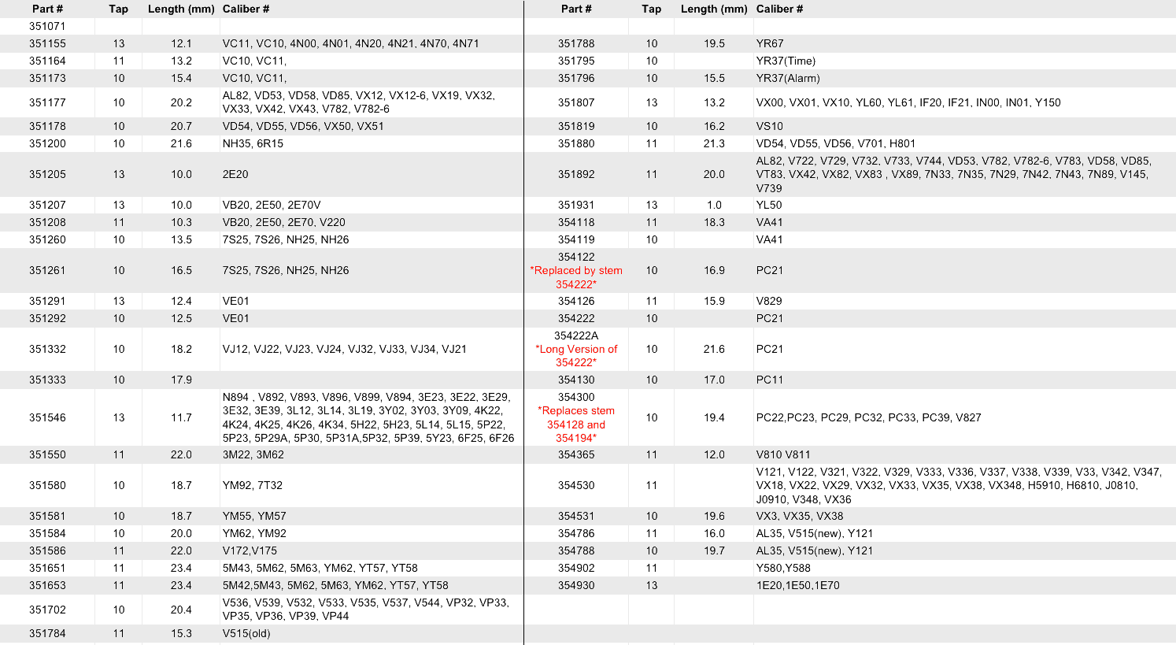1176x645 pixels.
Task: Select the caliber cell reading 3M22, 3M62
Action: pyautogui.click(x=253, y=454)
